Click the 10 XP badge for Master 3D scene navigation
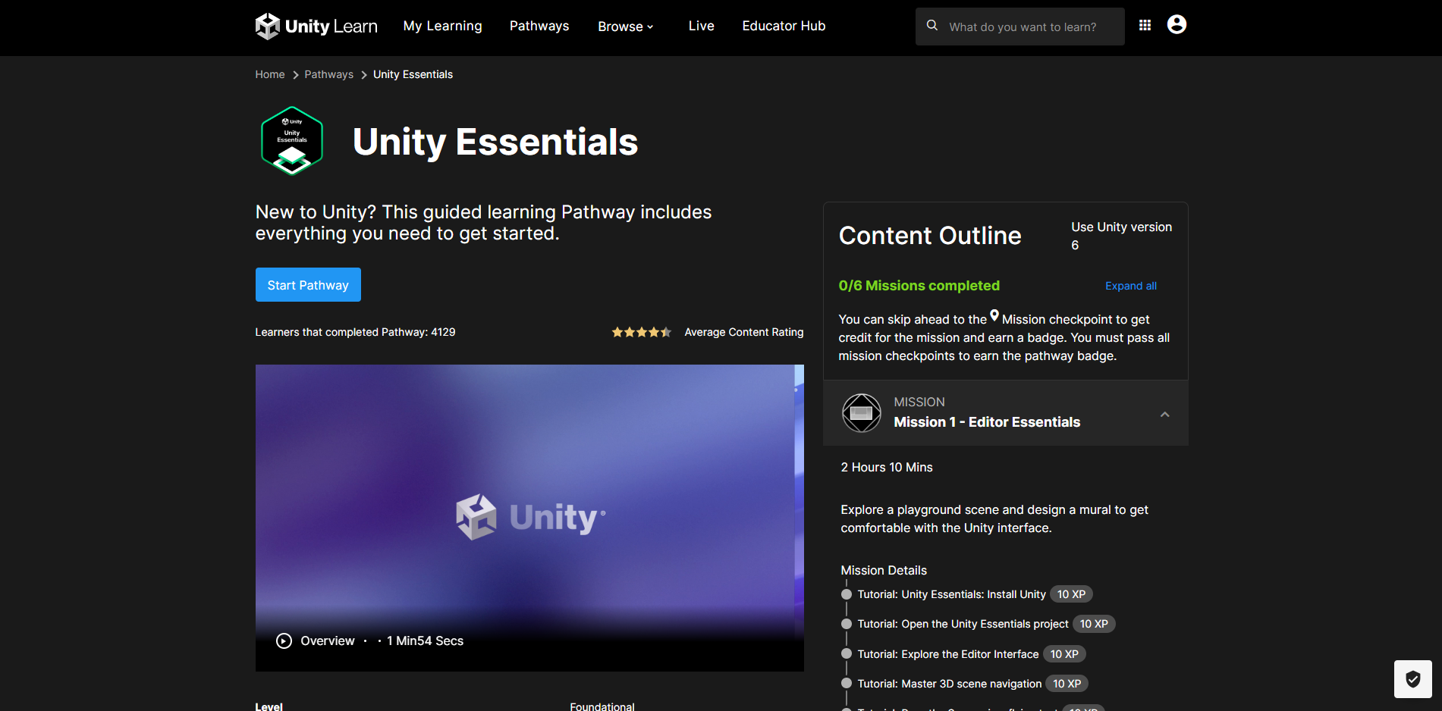Viewport: 1442px width, 711px height. coord(1067,684)
